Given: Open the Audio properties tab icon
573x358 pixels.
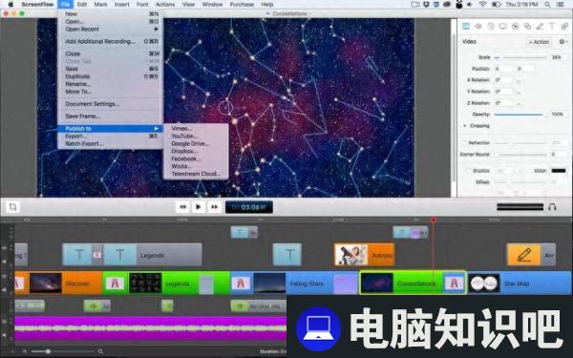Looking at the screenshot, I should tap(478, 27).
